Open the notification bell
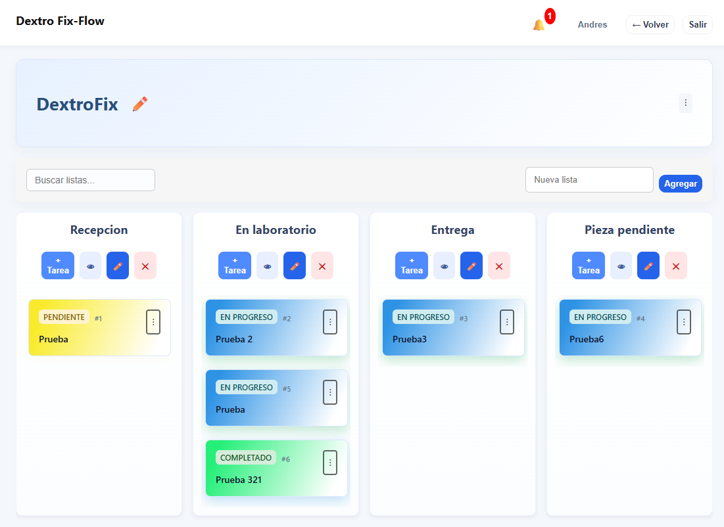This screenshot has width=724, height=527. [539, 25]
